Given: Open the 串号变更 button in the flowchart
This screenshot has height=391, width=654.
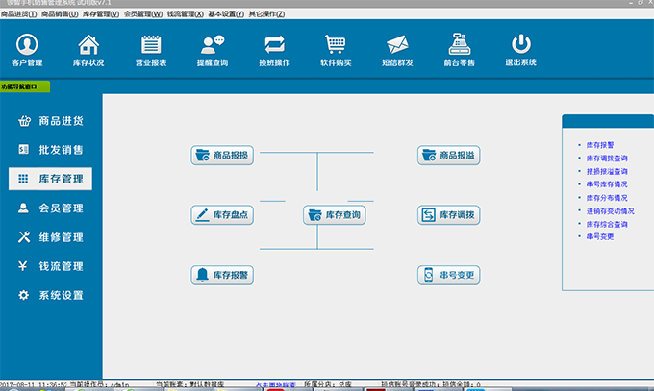Looking at the screenshot, I should [448, 276].
